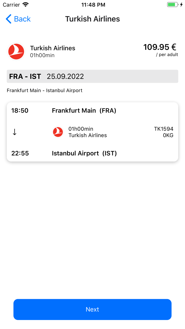Tap the 18:50 departure time
This screenshot has height=329, width=185.
[20, 111]
